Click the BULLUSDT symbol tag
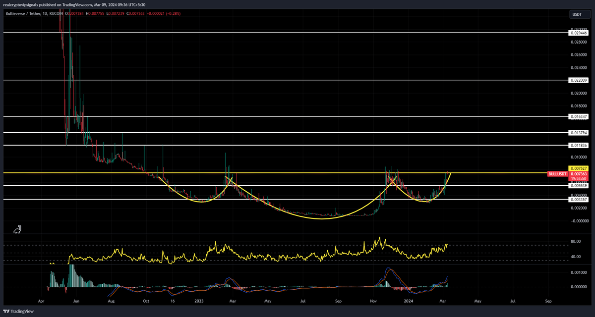Viewport: 595px width, 317px height. [x=558, y=174]
